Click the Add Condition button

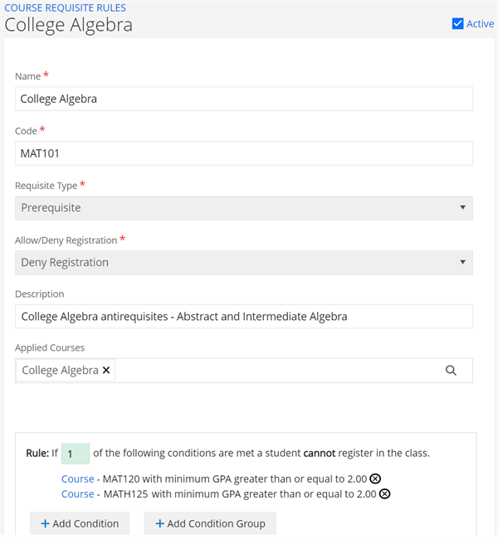(x=80, y=523)
